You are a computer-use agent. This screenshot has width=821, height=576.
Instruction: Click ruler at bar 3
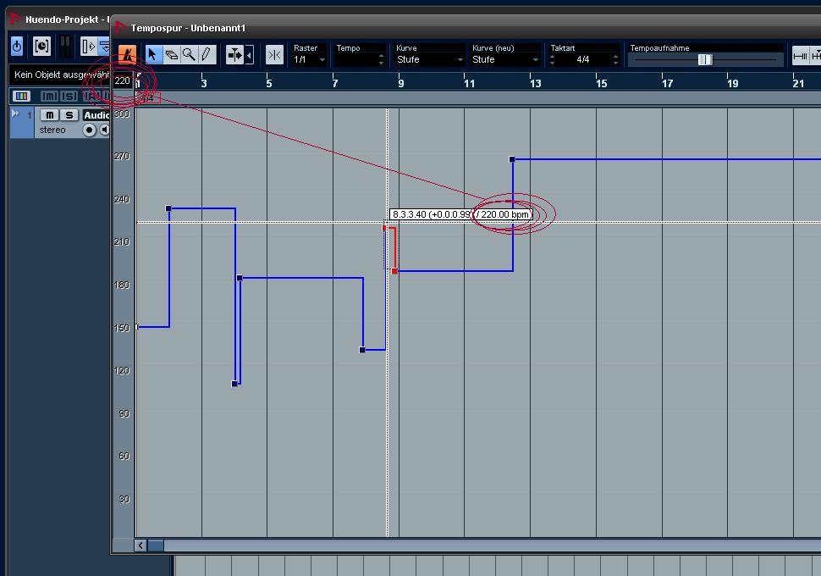click(x=204, y=83)
